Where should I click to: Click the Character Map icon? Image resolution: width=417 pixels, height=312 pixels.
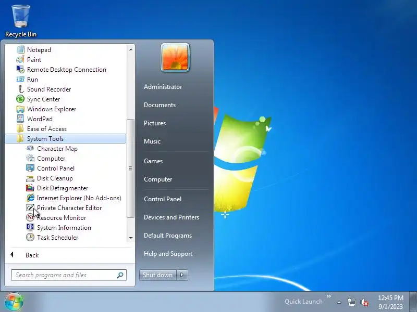pyautogui.click(x=30, y=148)
